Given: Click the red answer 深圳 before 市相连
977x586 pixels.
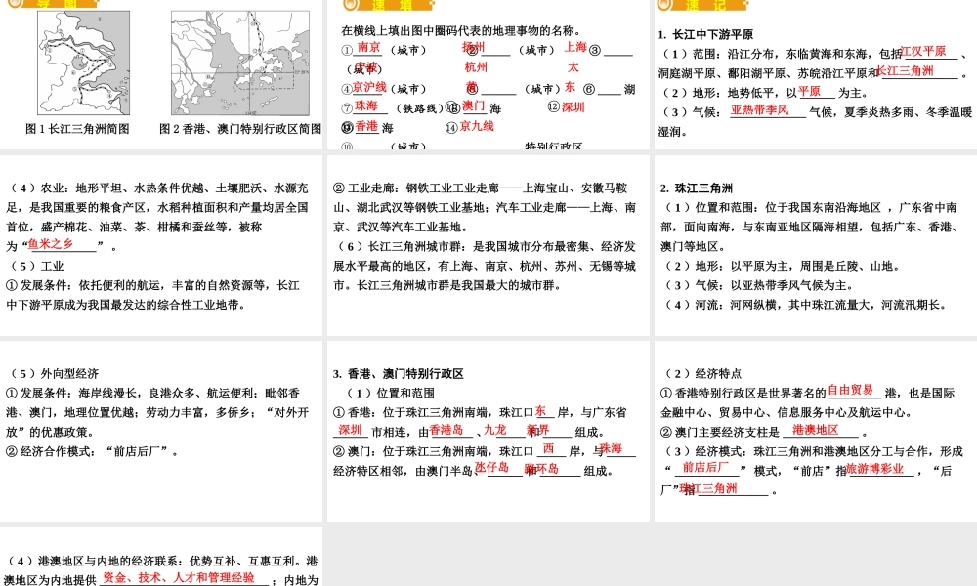Looking at the screenshot, I should click(350, 430).
